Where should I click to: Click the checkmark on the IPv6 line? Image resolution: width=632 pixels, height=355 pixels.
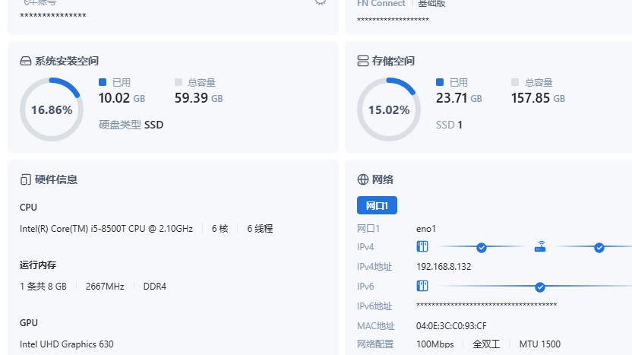(539, 287)
